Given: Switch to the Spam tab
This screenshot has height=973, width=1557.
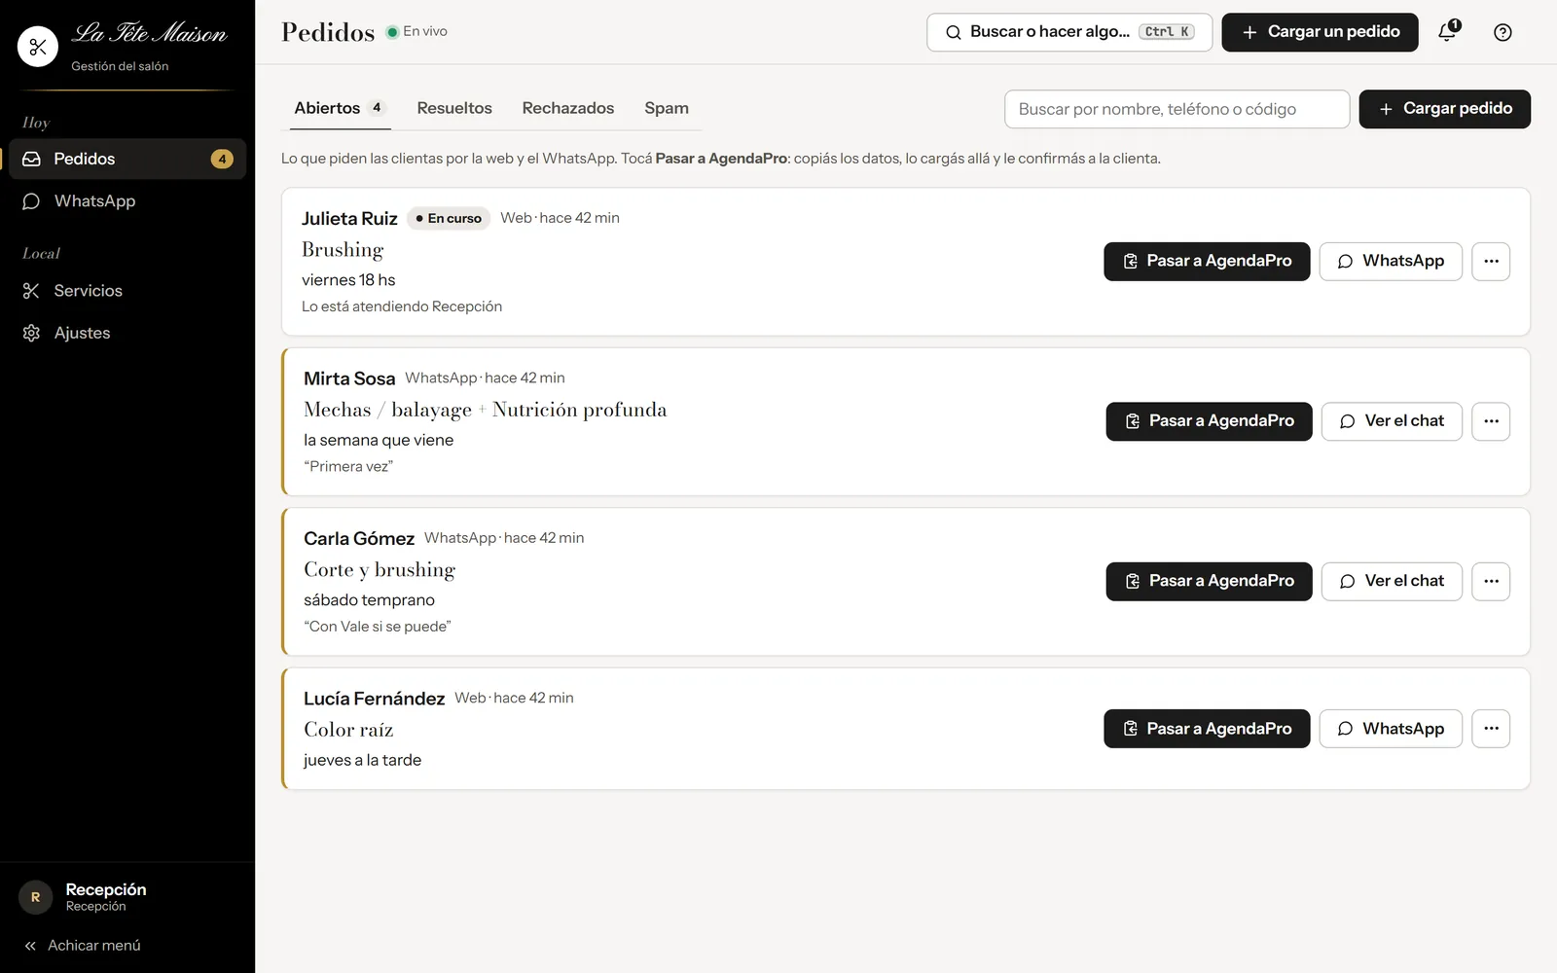Looking at the screenshot, I should point(667,108).
